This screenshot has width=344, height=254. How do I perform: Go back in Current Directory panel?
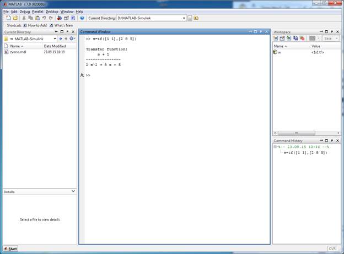pyautogui.click(x=61, y=38)
